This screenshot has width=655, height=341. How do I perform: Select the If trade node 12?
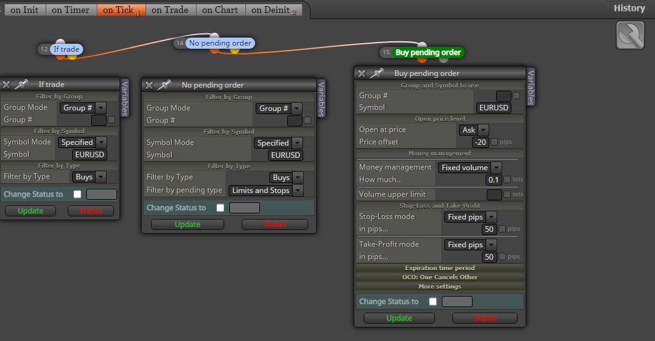(66, 49)
